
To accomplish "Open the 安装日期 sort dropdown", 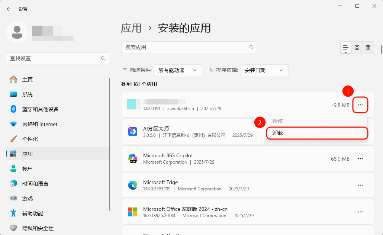I will coord(264,70).
